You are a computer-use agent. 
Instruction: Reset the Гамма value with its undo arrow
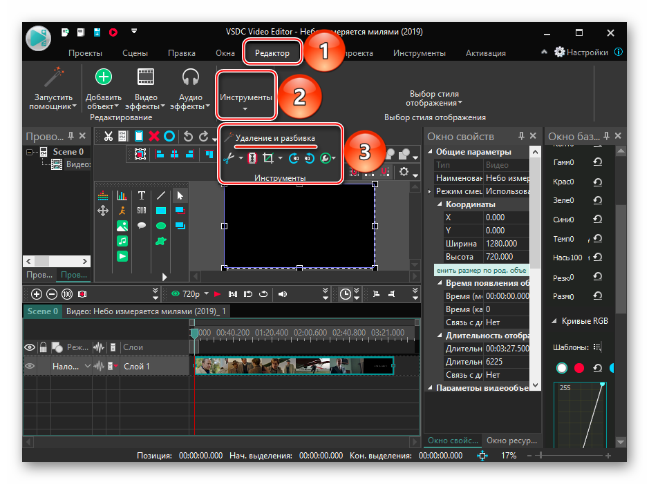pos(597,162)
